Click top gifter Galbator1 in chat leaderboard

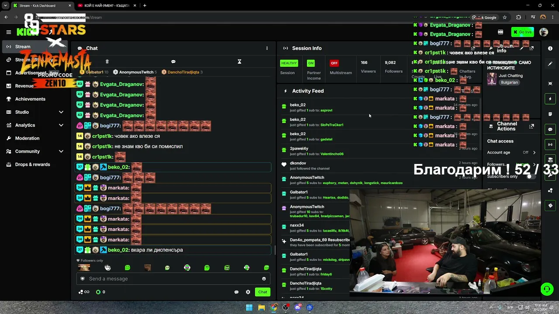tap(94, 72)
